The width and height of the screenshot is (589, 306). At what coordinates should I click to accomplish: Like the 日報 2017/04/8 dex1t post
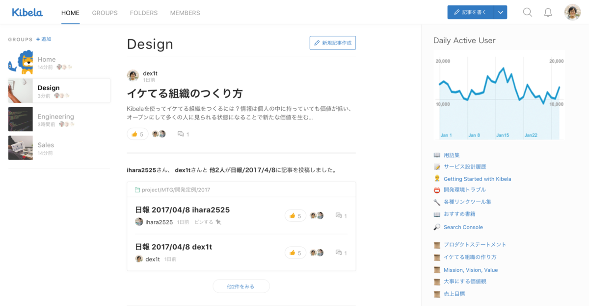pyautogui.click(x=295, y=253)
